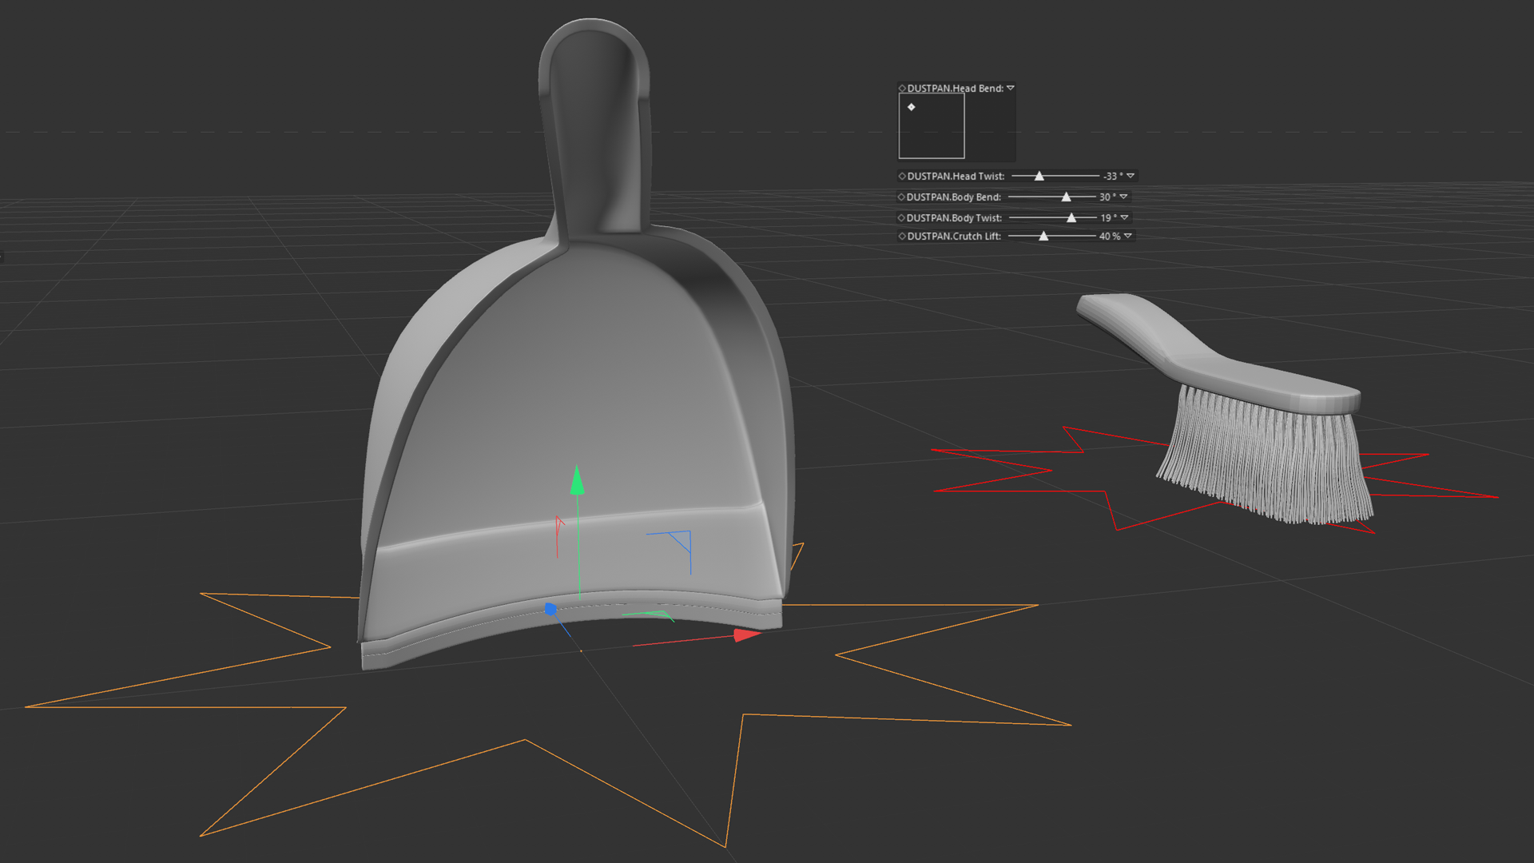Image resolution: width=1534 pixels, height=863 pixels.
Task: Toggle keyframe diamond for Head Bend
Action: pyautogui.click(x=902, y=89)
